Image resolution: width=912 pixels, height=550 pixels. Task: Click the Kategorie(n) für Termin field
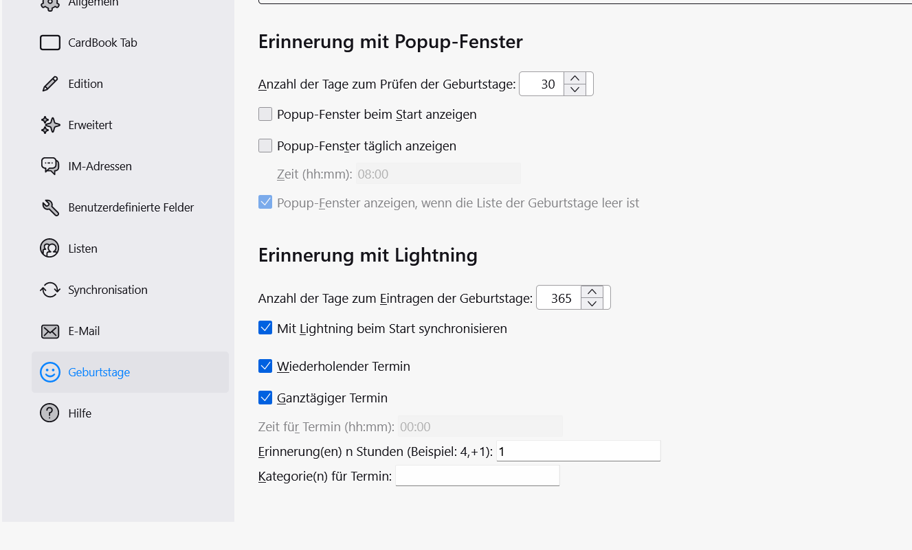[478, 476]
